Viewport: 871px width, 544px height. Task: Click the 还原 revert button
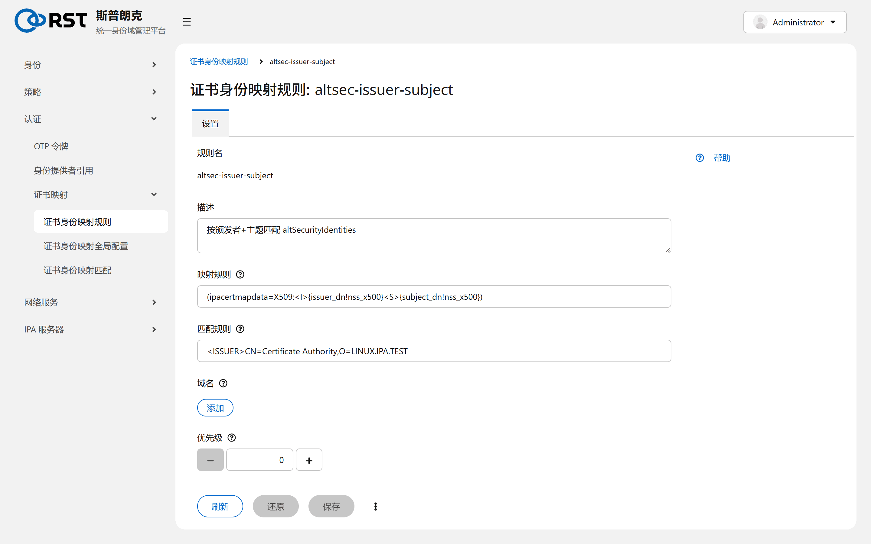pos(275,506)
